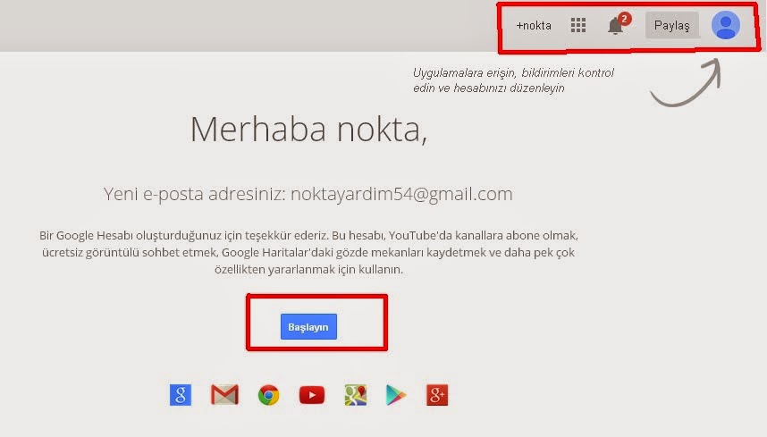Click the 'Bir Google Hesabı oluşturduğunuz' paragraph
Image resolution: width=767 pixels, height=437 pixels.
click(308, 252)
